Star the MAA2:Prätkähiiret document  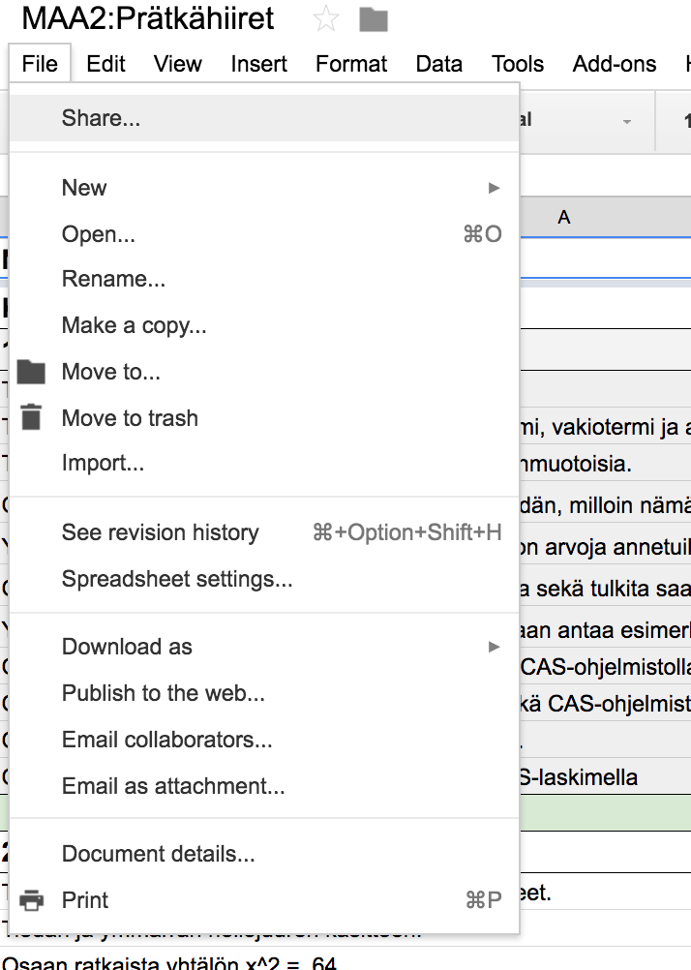coord(326,19)
